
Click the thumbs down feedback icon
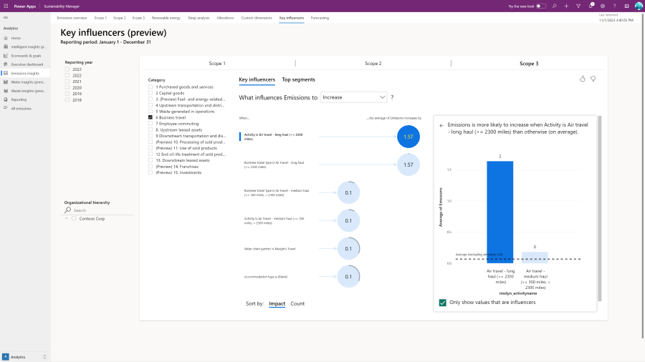[593, 79]
